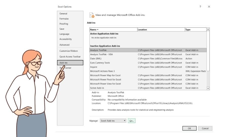228x137 pixels.
Task: Open the Trust Center category
Action: coord(65,68)
